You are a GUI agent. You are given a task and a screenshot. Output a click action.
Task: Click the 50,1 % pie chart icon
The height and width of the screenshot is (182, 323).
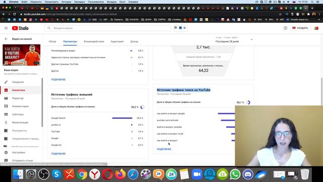pos(248,102)
